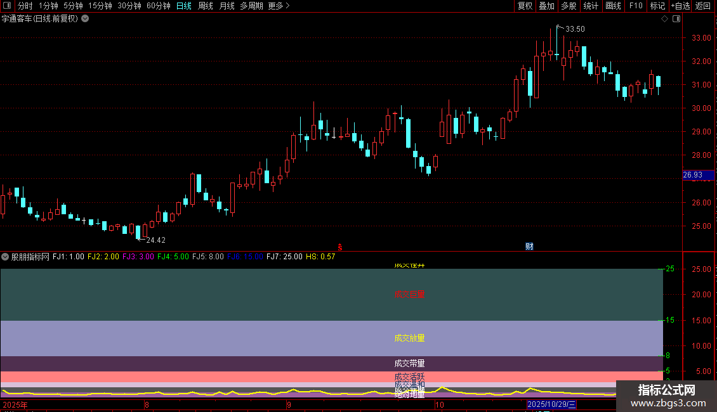Switch to 月线 monthly chart
The image size is (717, 412).
coord(227,6)
